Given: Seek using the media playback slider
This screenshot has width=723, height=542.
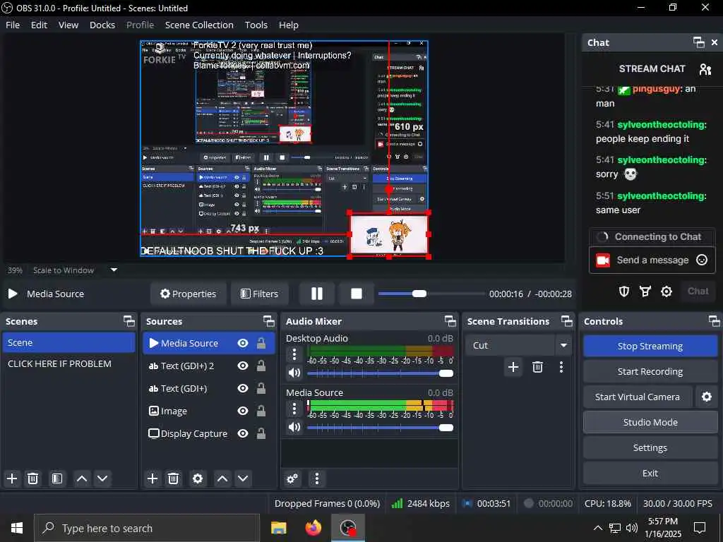Looking at the screenshot, I should coord(430,294).
